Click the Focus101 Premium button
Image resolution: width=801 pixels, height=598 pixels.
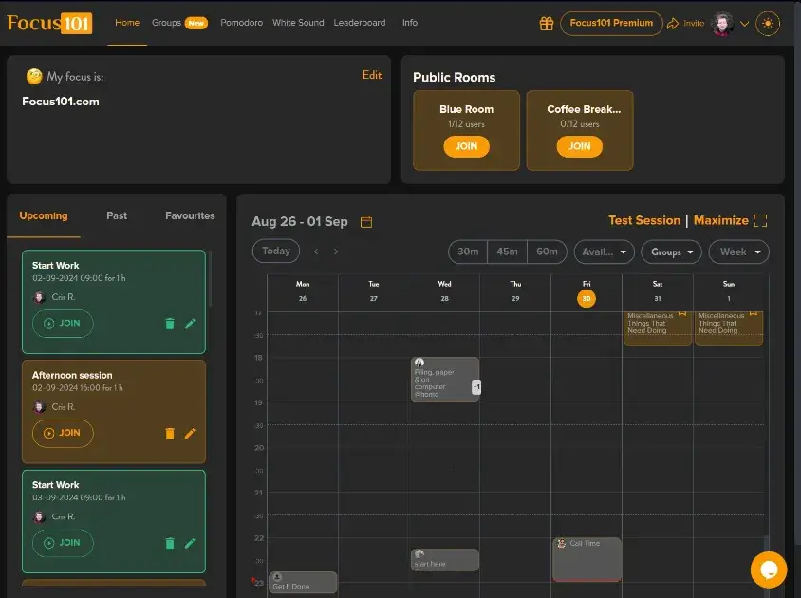611,24
